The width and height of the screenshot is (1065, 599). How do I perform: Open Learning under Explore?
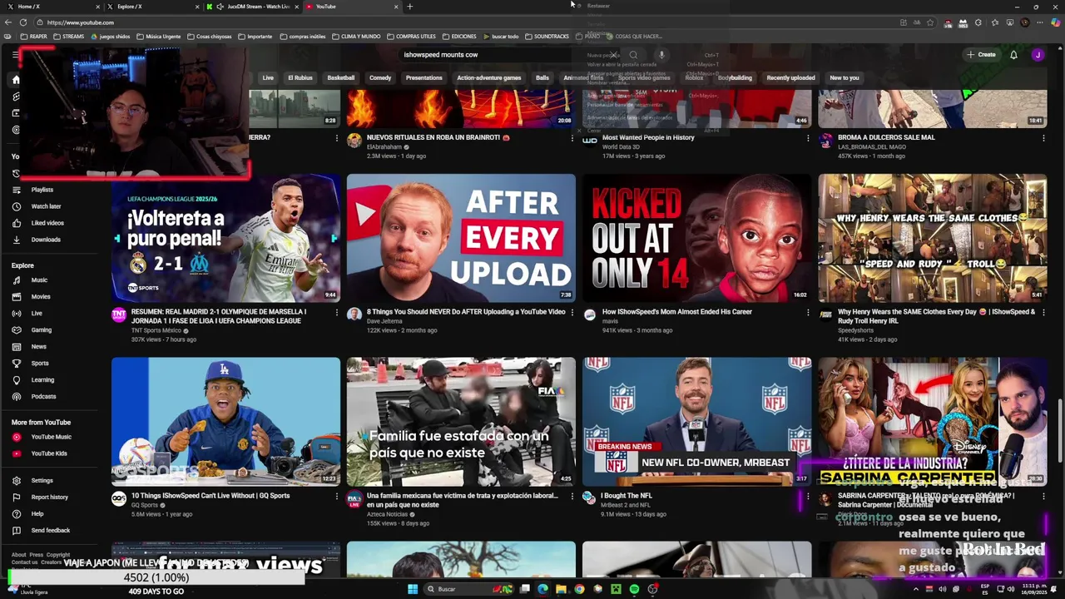pos(42,380)
